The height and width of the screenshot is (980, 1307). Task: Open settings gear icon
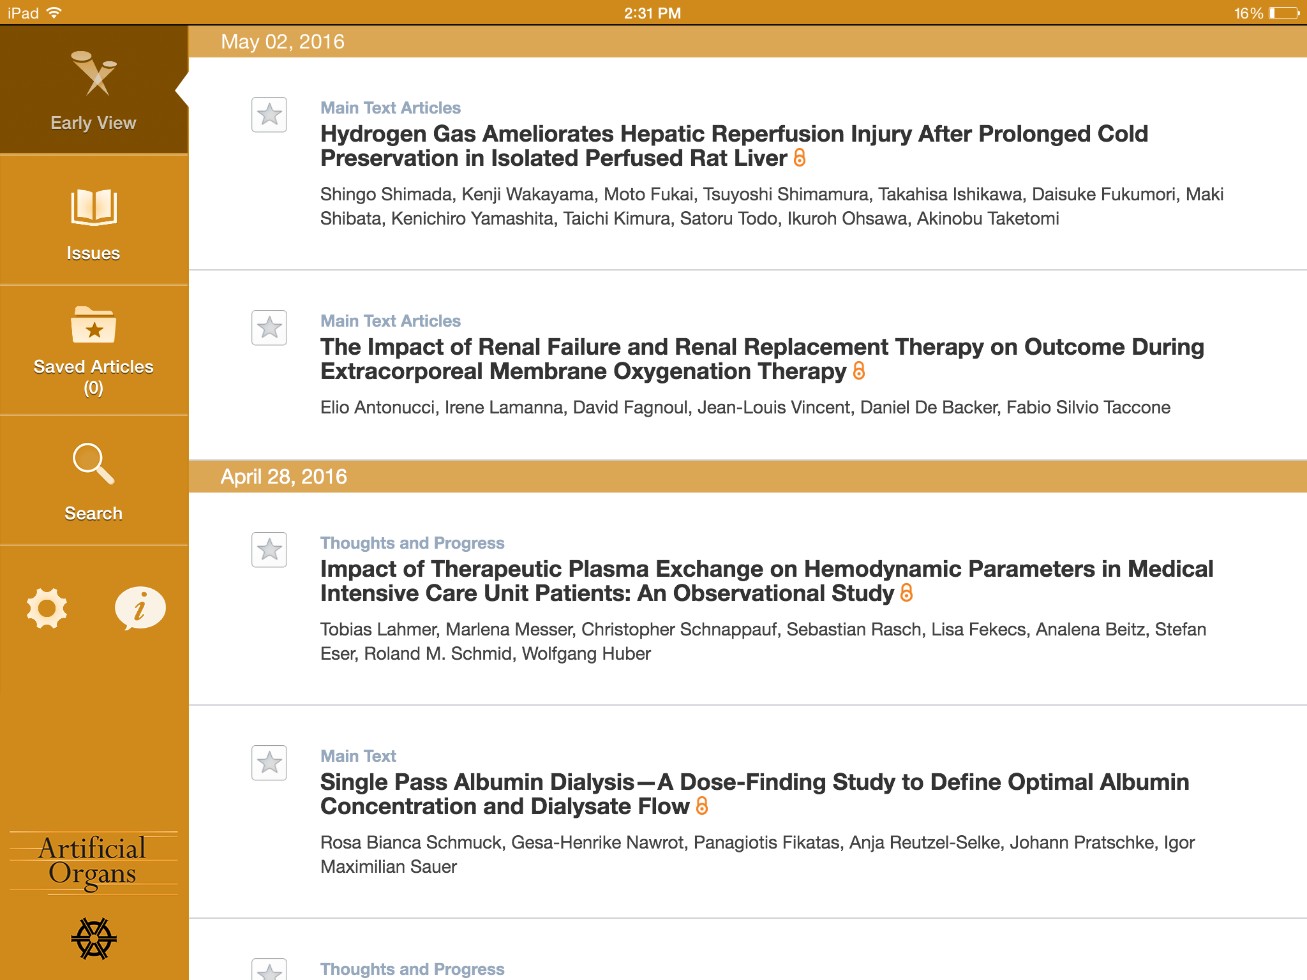pos(47,608)
